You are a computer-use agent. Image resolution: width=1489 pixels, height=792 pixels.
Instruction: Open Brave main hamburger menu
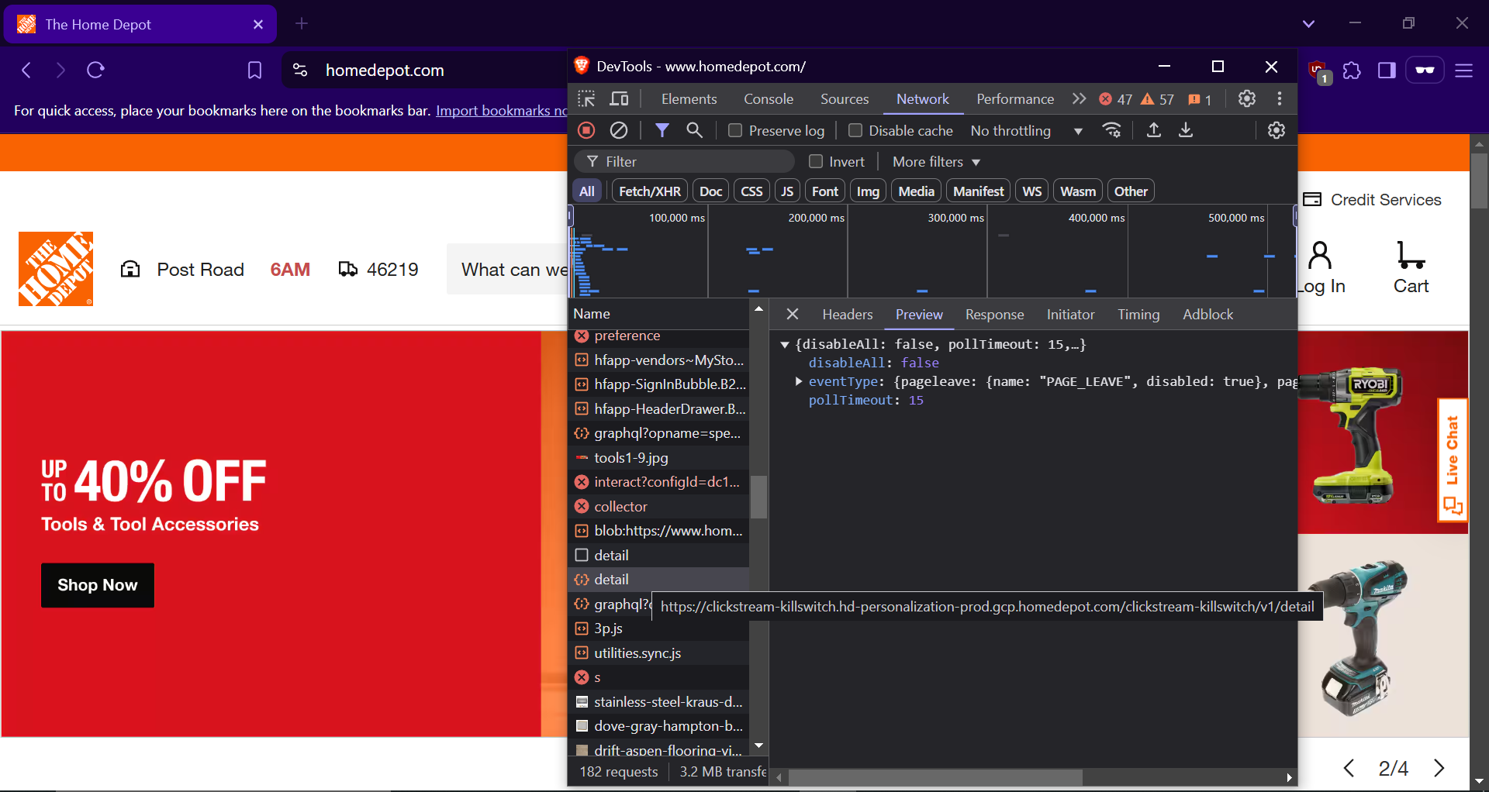pos(1463,71)
